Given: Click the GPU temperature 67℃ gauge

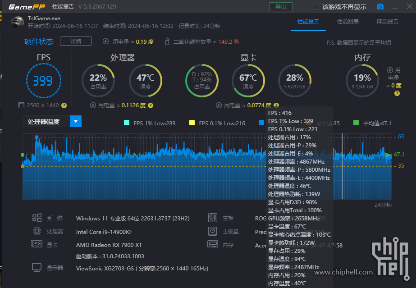Looking at the screenshot, I should pos(248,81).
